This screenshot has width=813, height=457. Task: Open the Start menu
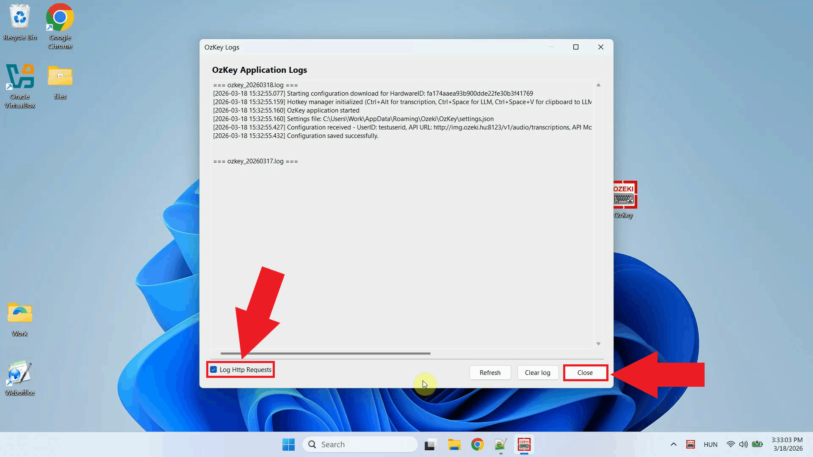click(x=288, y=444)
